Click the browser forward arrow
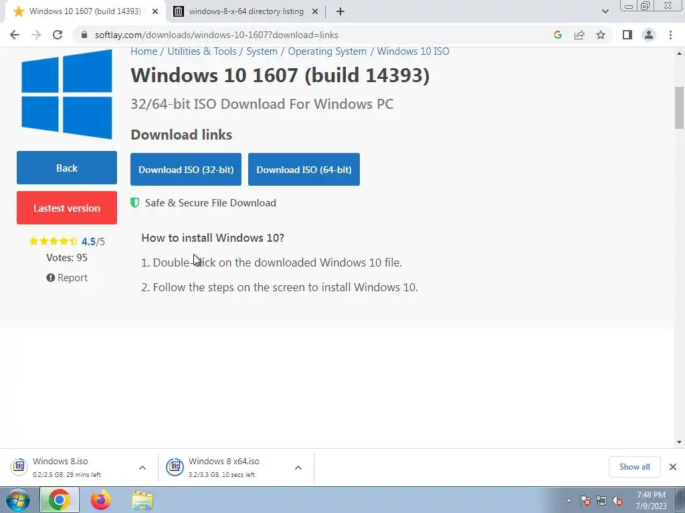 pyautogui.click(x=36, y=35)
